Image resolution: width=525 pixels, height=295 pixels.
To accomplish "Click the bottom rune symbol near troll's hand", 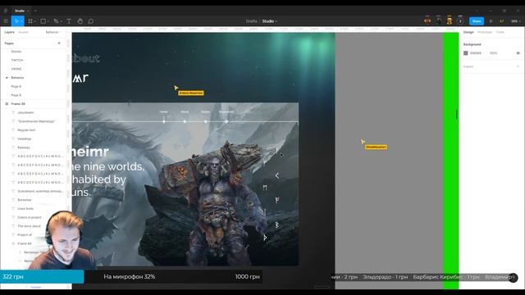I will click(x=265, y=238).
